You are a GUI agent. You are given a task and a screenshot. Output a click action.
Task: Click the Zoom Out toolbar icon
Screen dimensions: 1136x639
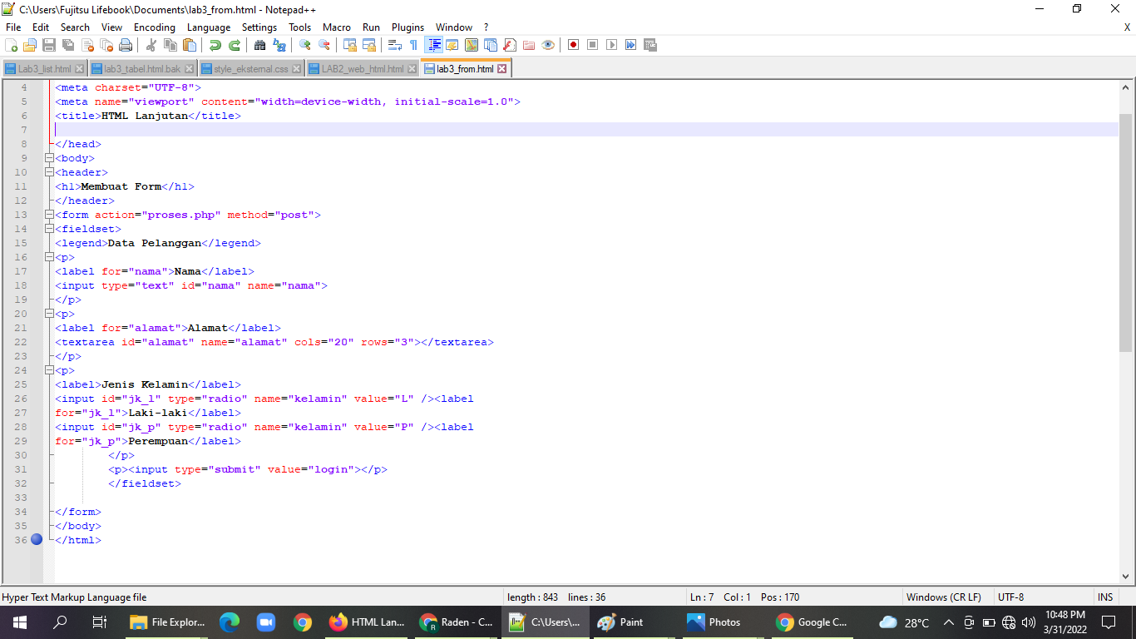pyautogui.click(x=324, y=45)
